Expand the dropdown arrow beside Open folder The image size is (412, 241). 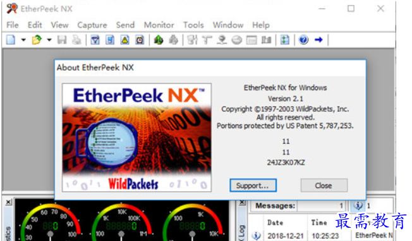coord(49,40)
